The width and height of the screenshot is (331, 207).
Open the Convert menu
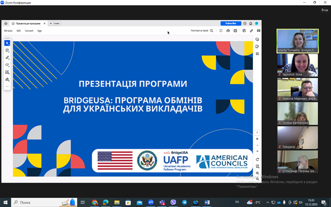click(29, 31)
